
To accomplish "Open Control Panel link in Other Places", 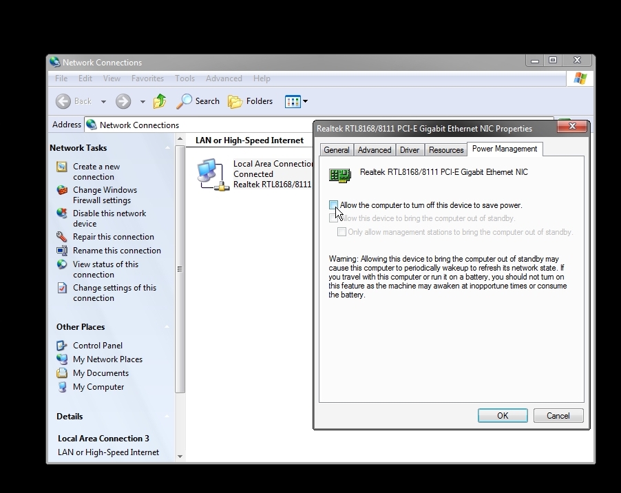I will (98, 346).
